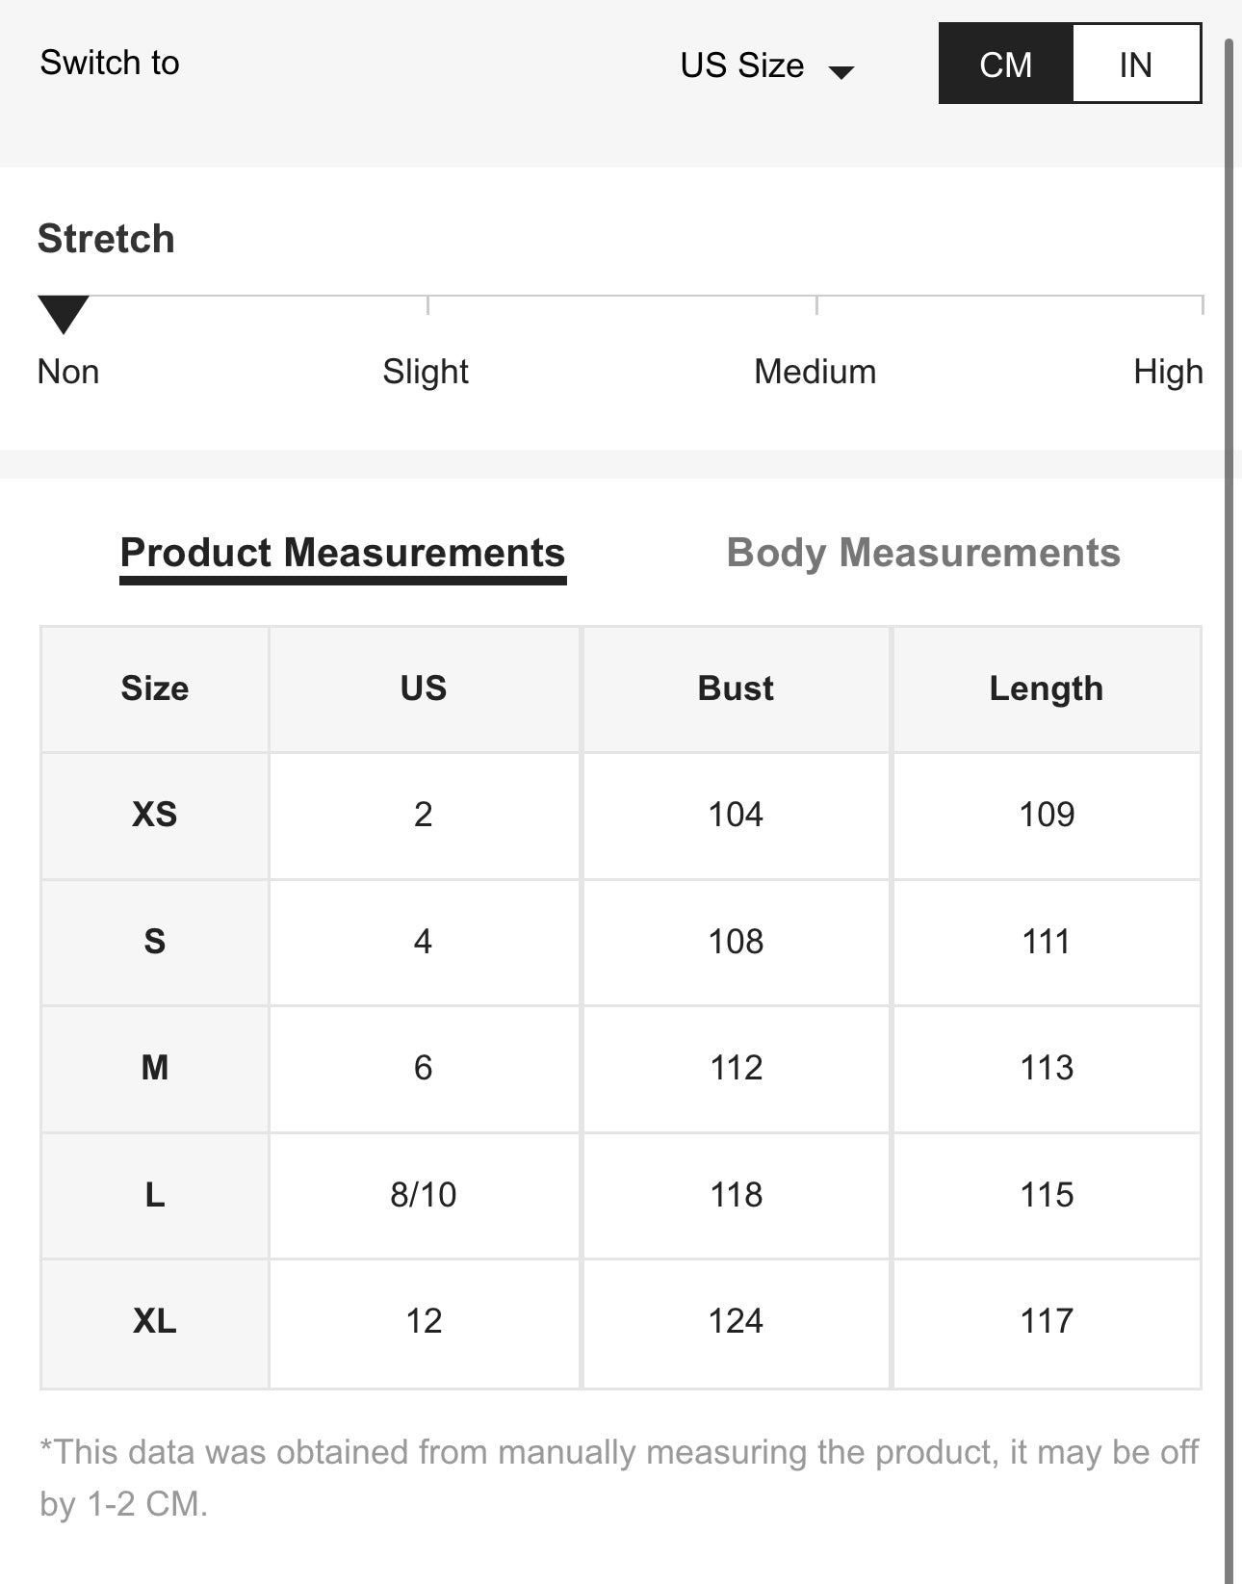This screenshot has height=1584, width=1242.
Task: Click the S row bust value 108
Action: click(736, 942)
